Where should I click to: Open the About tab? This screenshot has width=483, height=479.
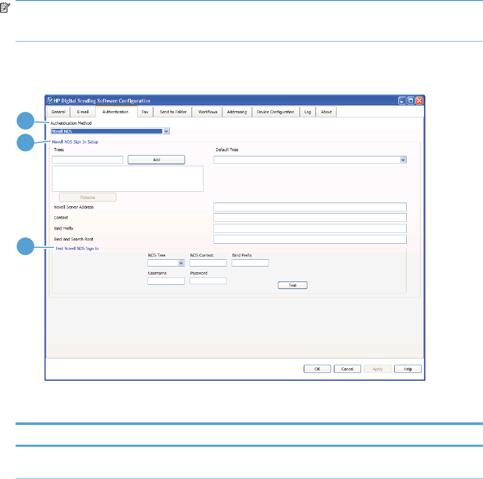tap(326, 112)
